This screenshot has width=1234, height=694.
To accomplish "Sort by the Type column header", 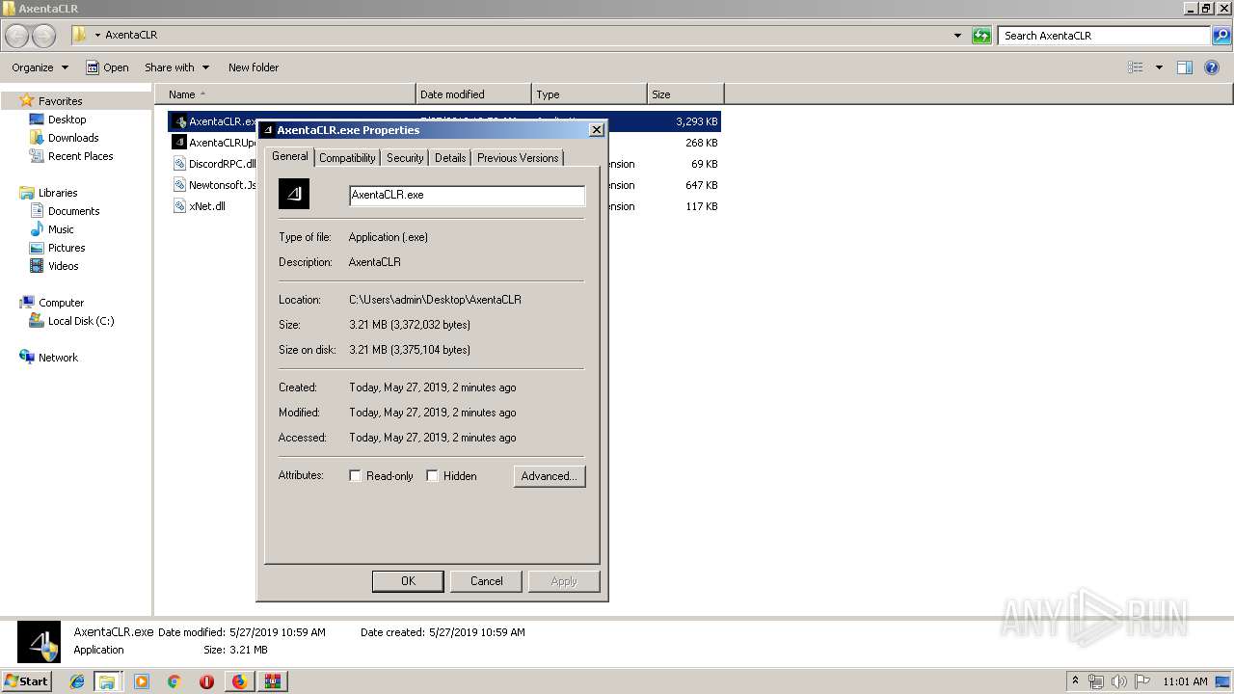I will pos(589,94).
